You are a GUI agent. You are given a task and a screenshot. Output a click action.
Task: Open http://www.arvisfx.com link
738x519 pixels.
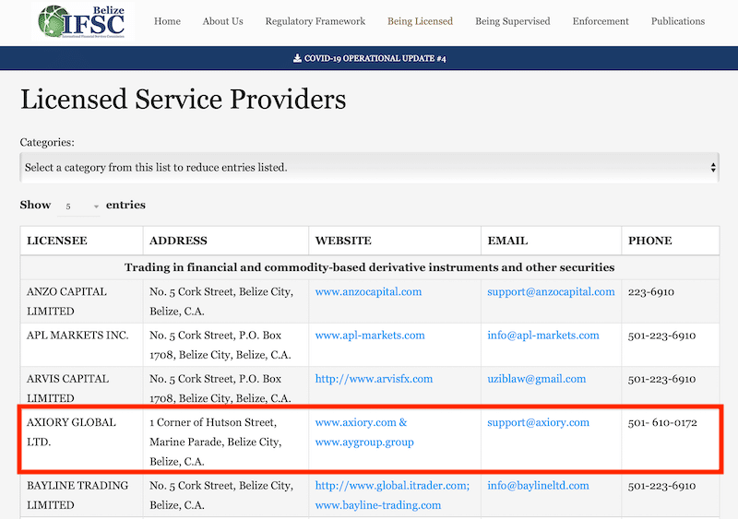(x=374, y=379)
